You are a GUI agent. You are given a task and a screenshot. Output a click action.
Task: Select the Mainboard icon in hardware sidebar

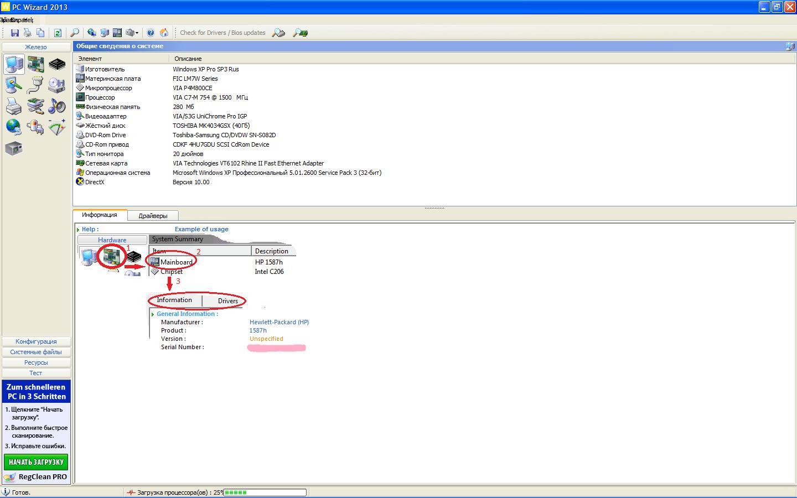35,64
